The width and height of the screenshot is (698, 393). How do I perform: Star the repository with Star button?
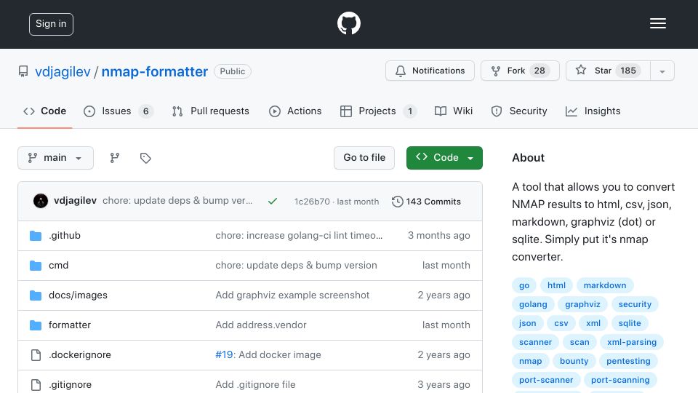pyautogui.click(x=608, y=71)
